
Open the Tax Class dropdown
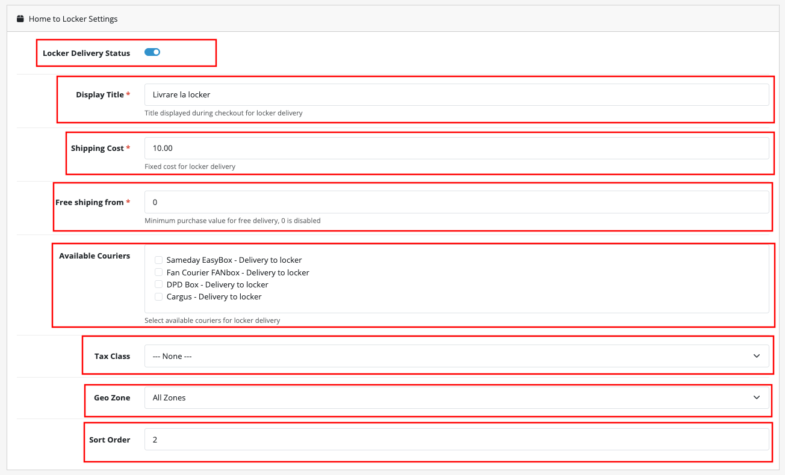click(x=457, y=356)
